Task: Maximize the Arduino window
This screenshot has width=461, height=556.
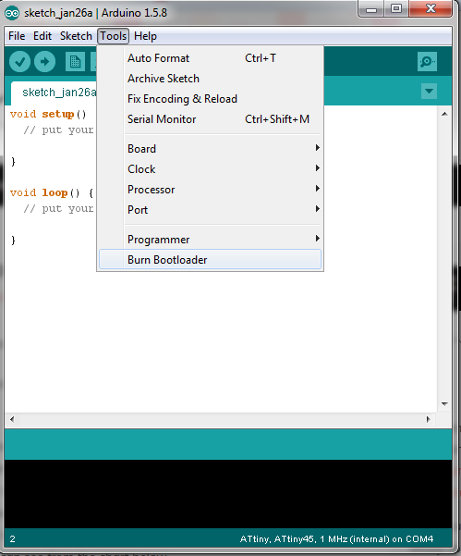Action: 396,9
